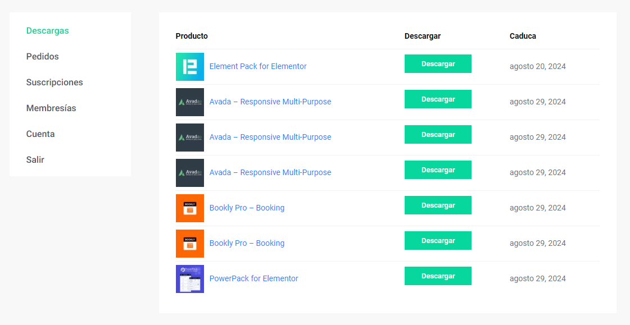Click Descargar in the second Bookly Pro row
630x325 pixels.
(x=438, y=241)
